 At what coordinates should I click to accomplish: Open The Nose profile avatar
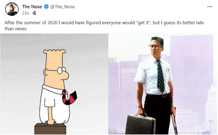click(x=12, y=9)
